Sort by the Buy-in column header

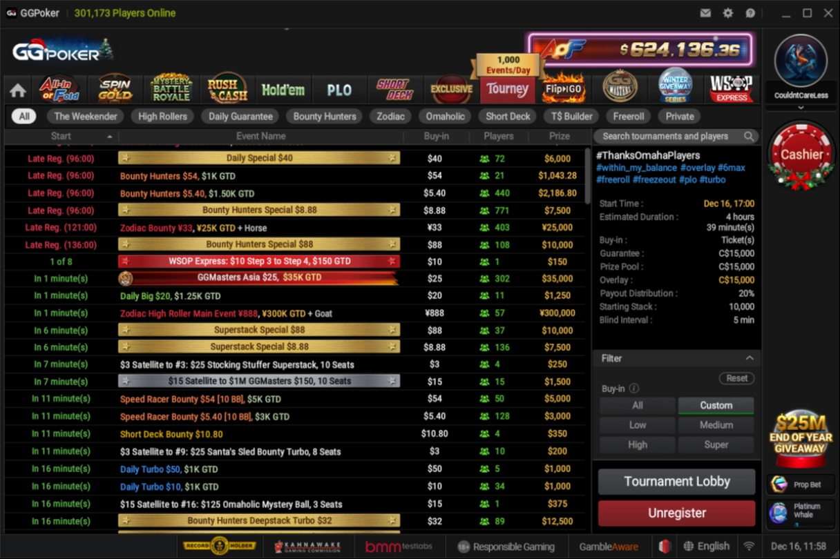tap(436, 137)
